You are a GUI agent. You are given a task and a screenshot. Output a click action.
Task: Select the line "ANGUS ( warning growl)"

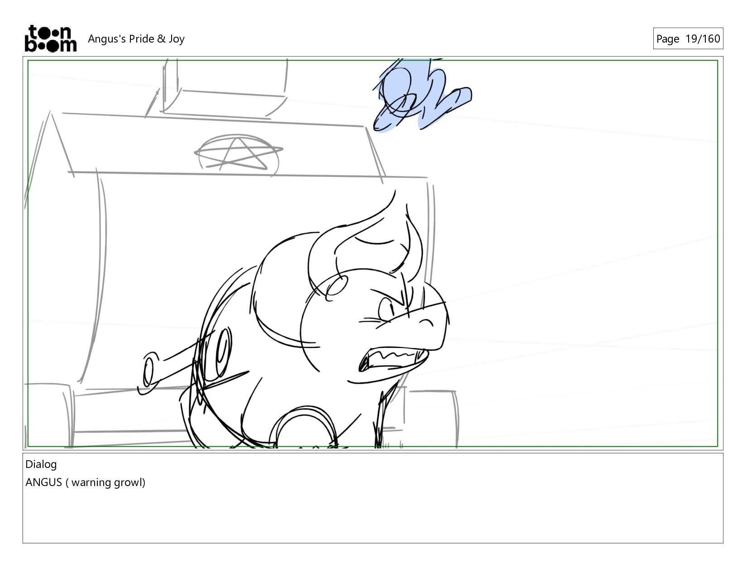click(86, 482)
